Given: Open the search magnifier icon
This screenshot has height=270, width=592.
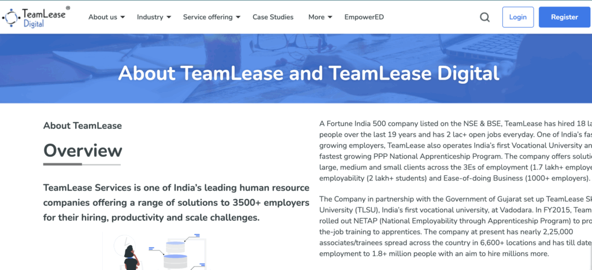Looking at the screenshot, I should 485,17.
